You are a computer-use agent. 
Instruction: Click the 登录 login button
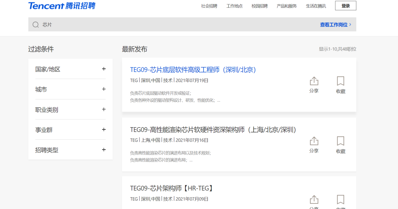[x=345, y=6]
